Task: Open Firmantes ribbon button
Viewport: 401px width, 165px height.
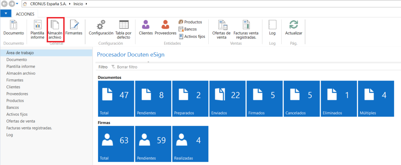Action: (x=74, y=28)
